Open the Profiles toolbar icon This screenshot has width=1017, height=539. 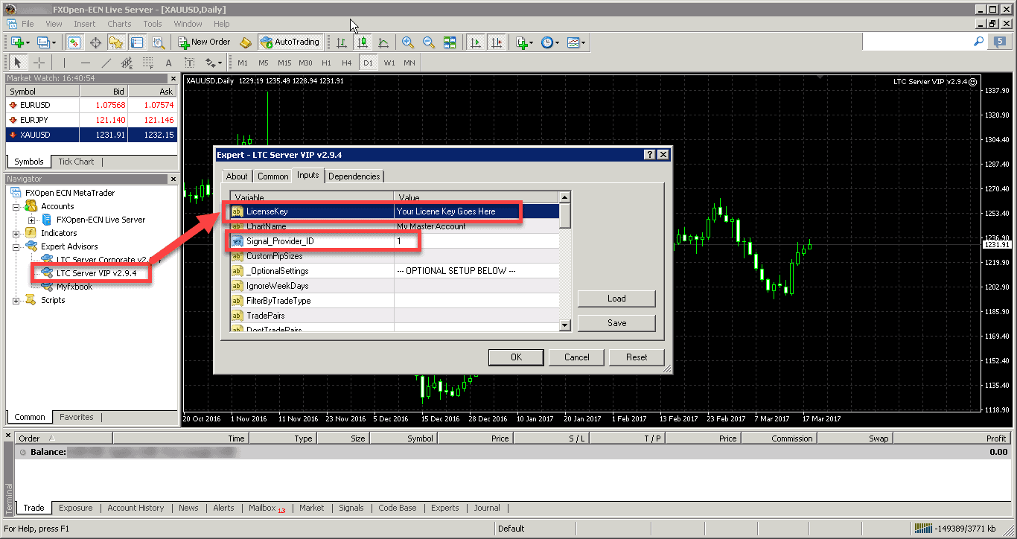pyautogui.click(x=46, y=42)
